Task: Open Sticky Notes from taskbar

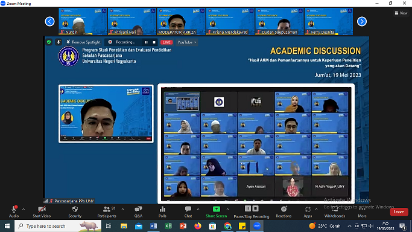Action: tap(242, 226)
